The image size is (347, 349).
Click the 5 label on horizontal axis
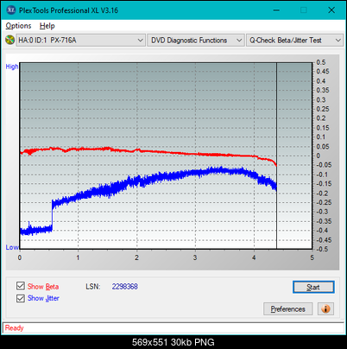point(312,257)
